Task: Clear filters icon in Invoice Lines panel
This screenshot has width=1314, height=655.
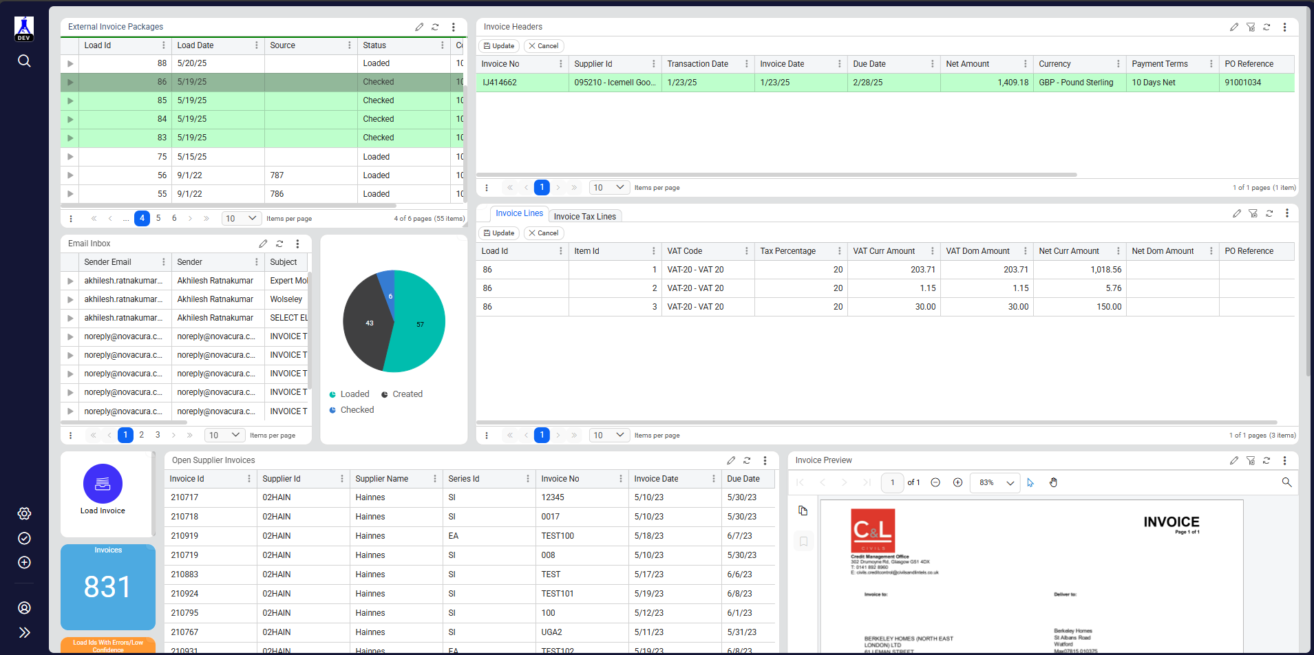Action: pos(1253,213)
